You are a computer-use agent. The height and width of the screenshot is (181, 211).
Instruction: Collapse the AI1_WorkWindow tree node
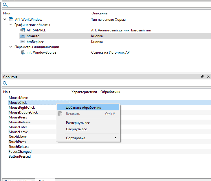(x=5, y=20)
